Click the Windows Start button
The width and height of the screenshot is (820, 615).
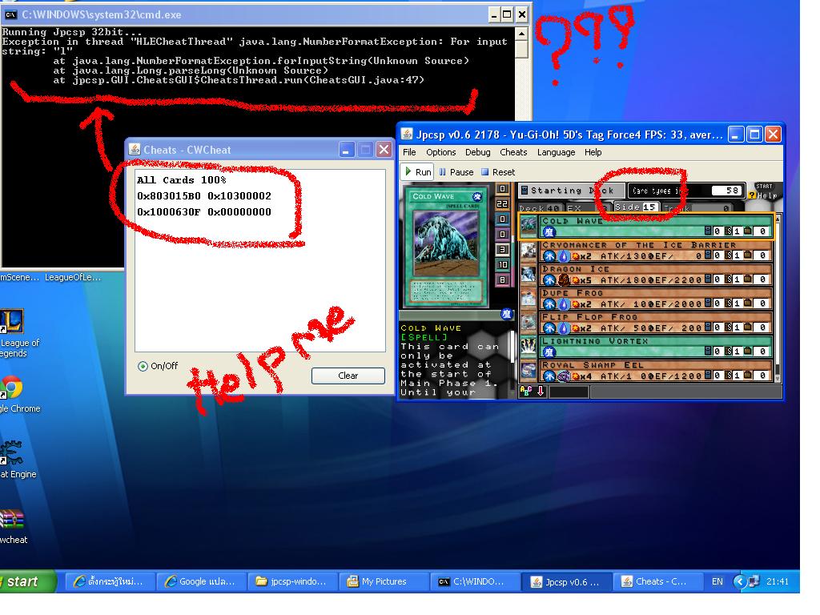point(27,581)
